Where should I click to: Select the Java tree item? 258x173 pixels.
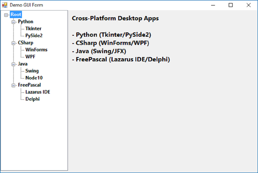coord(23,64)
